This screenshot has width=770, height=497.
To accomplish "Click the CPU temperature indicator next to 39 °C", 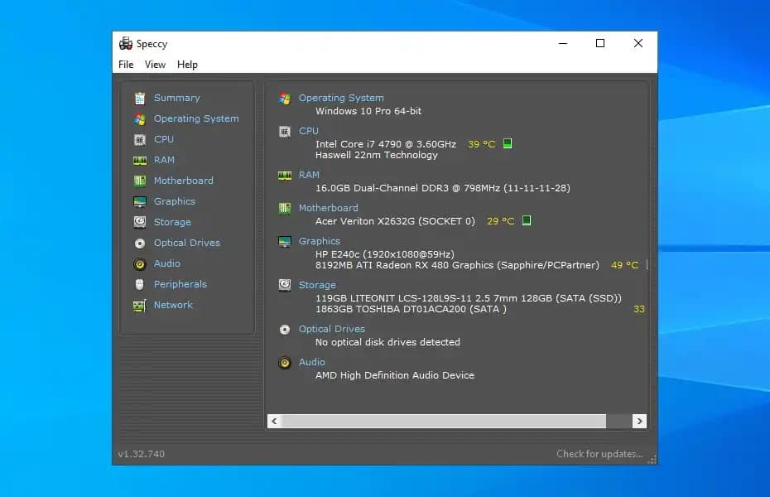I will click(x=508, y=144).
